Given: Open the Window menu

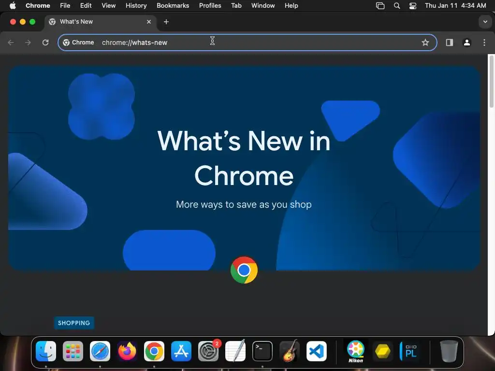Looking at the screenshot, I should (263, 6).
